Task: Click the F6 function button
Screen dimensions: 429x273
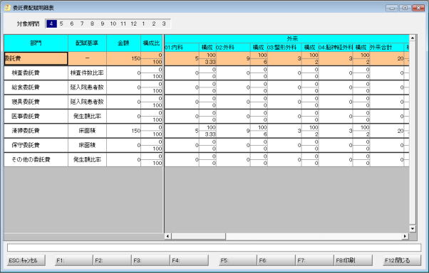Action: [276, 260]
